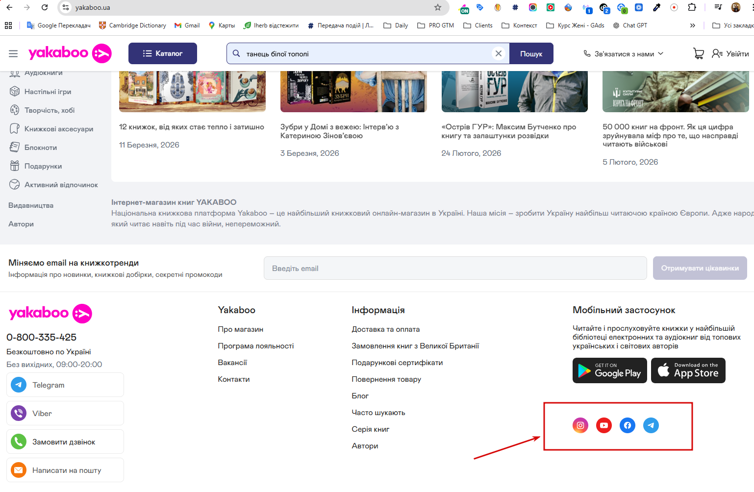This screenshot has width=754, height=492.
Task: Show more bookmarks with the chevron
Action: (692, 25)
